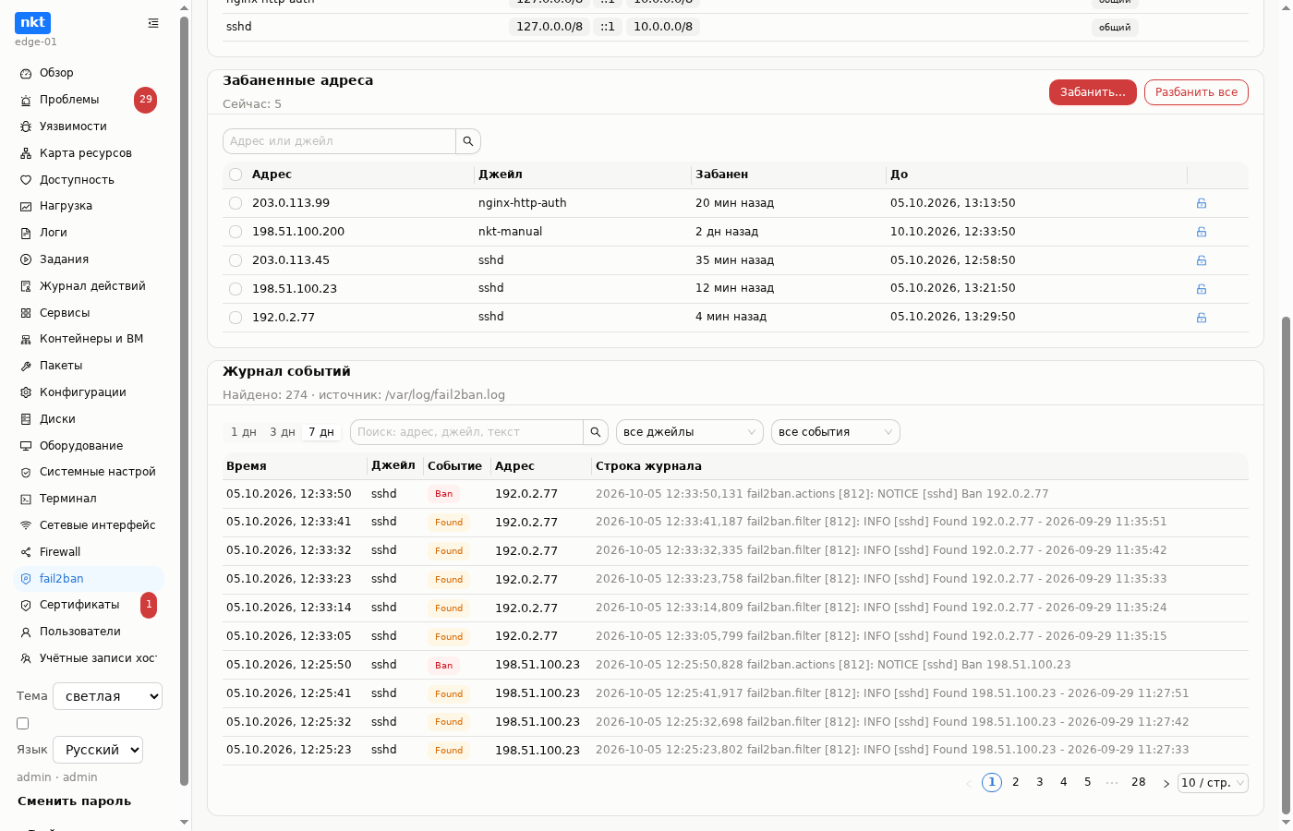The width and height of the screenshot is (1293, 831).
Task: Go to page 28 of event journal
Action: [x=1139, y=783]
